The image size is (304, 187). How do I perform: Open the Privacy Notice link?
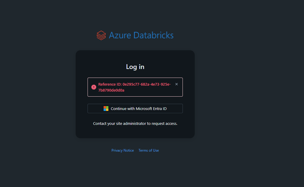click(122, 150)
